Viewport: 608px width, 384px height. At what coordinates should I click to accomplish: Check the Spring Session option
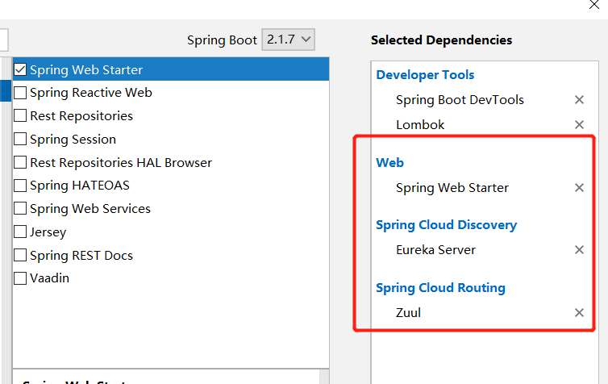coord(20,139)
